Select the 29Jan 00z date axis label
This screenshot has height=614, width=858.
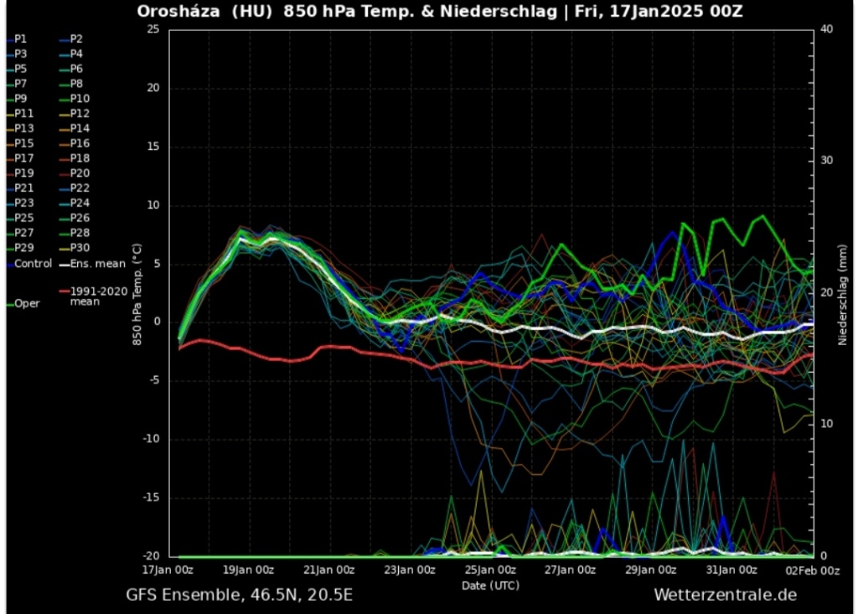[652, 570]
